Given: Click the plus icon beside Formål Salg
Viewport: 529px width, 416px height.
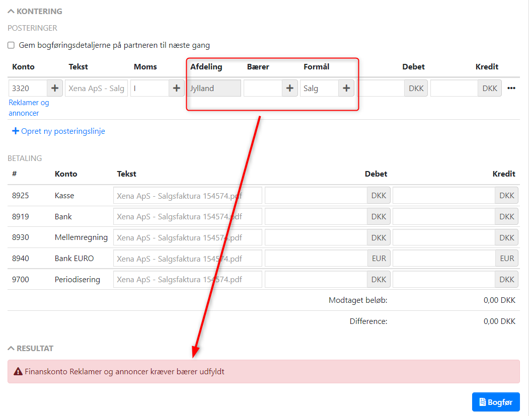Looking at the screenshot, I should [346, 88].
